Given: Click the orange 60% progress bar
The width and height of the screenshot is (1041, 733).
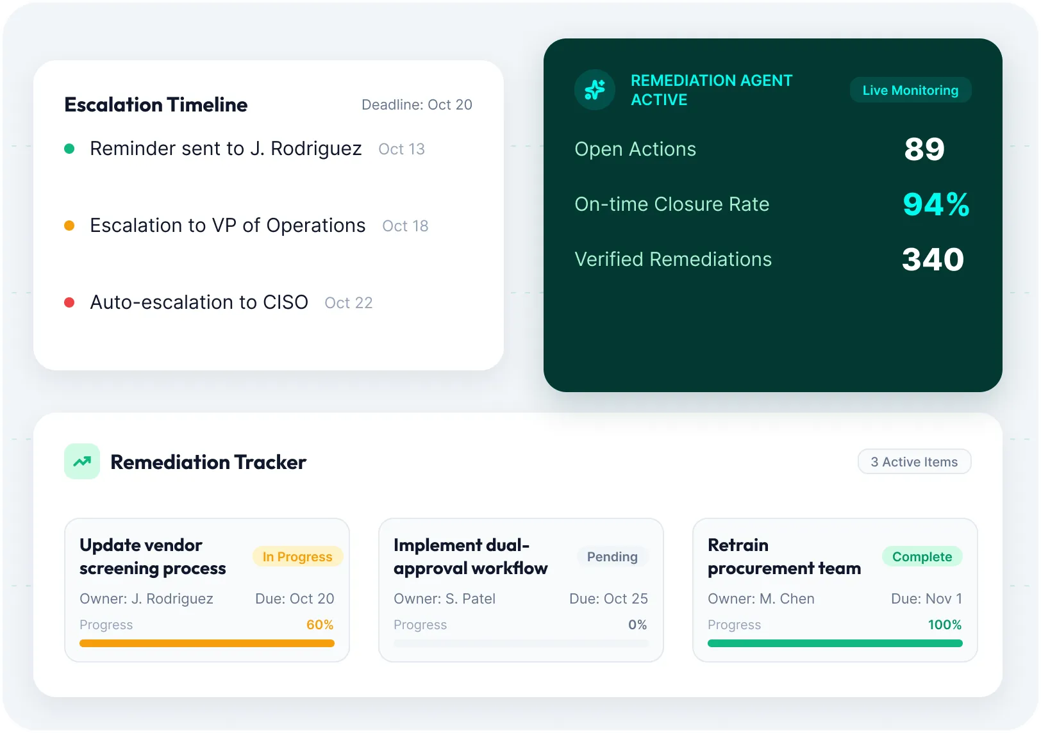Looking at the screenshot, I should tap(207, 643).
